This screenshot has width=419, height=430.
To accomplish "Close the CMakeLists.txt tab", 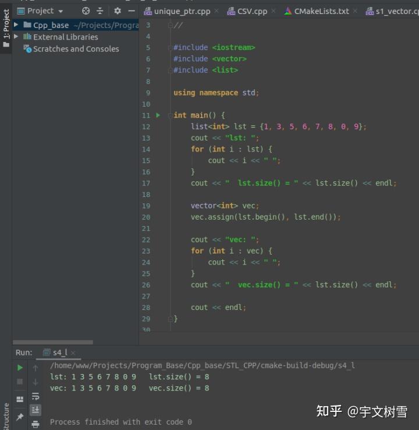I will pos(355,11).
